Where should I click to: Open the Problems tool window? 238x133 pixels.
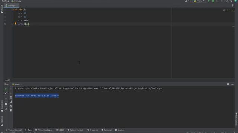pyautogui.click(x=93, y=130)
